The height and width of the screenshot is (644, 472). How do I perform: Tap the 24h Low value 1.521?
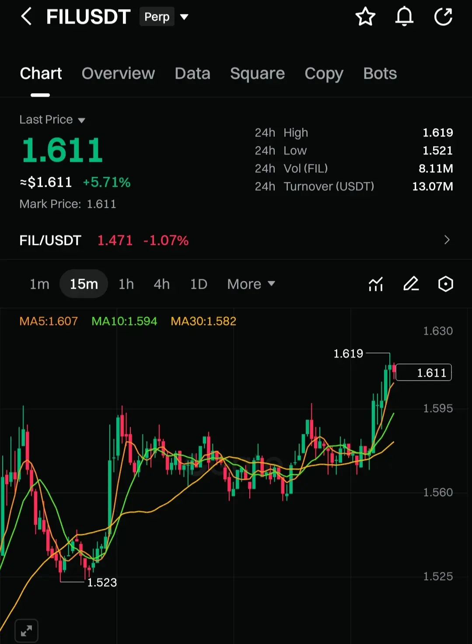tap(437, 150)
